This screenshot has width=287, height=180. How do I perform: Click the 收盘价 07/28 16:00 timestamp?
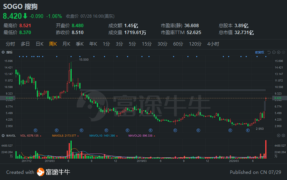click(90, 16)
